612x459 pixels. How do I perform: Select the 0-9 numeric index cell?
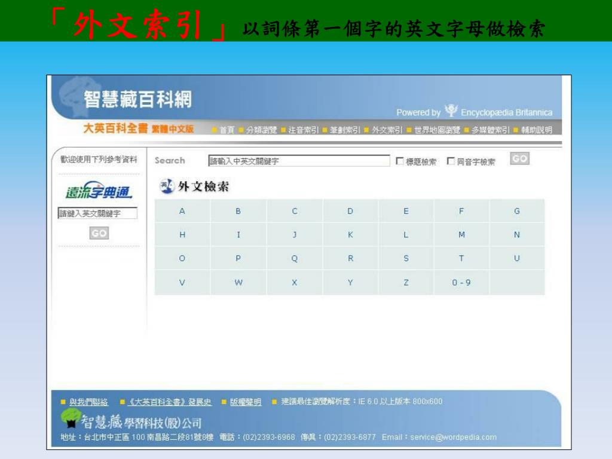point(461,283)
